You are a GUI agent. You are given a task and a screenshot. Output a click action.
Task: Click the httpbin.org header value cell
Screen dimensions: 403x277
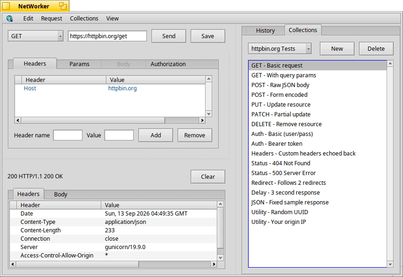[122, 88]
